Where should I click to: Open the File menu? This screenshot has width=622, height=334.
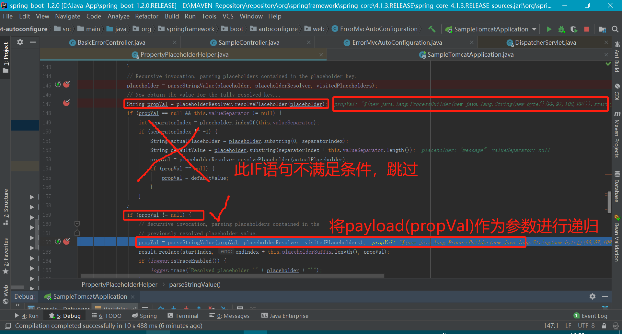click(x=7, y=16)
